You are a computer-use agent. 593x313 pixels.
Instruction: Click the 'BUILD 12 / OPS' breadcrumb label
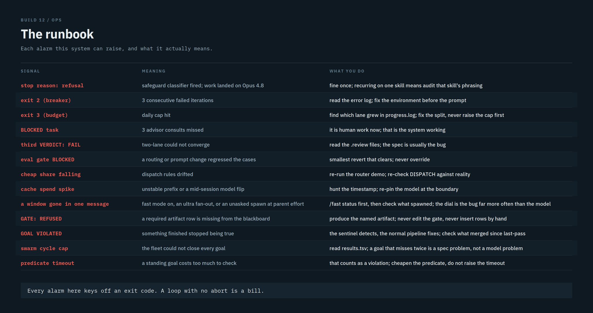[x=41, y=20]
